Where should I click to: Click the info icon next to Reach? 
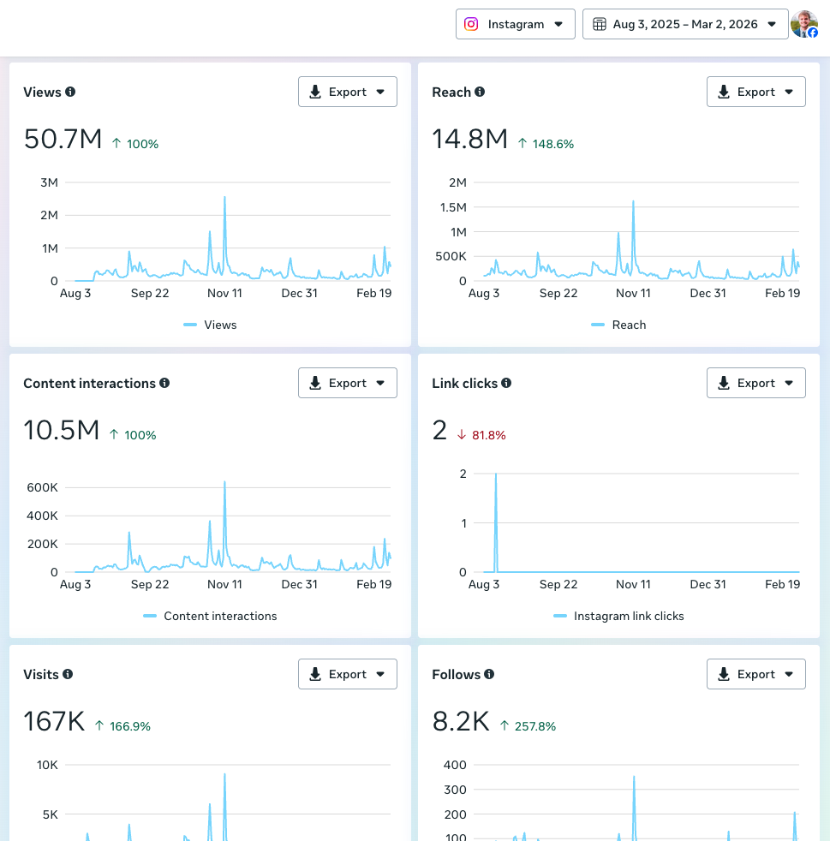point(480,92)
